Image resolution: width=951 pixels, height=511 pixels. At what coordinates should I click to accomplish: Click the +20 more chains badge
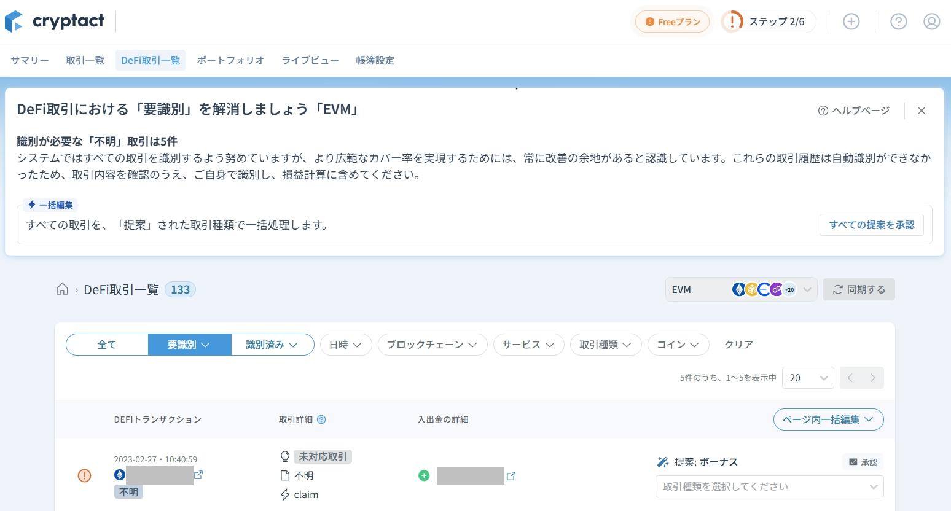(x=789, y=289)
